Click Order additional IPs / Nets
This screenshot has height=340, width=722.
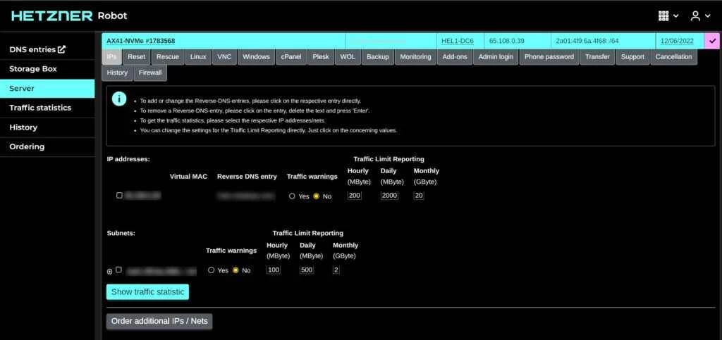click(159, 321)
